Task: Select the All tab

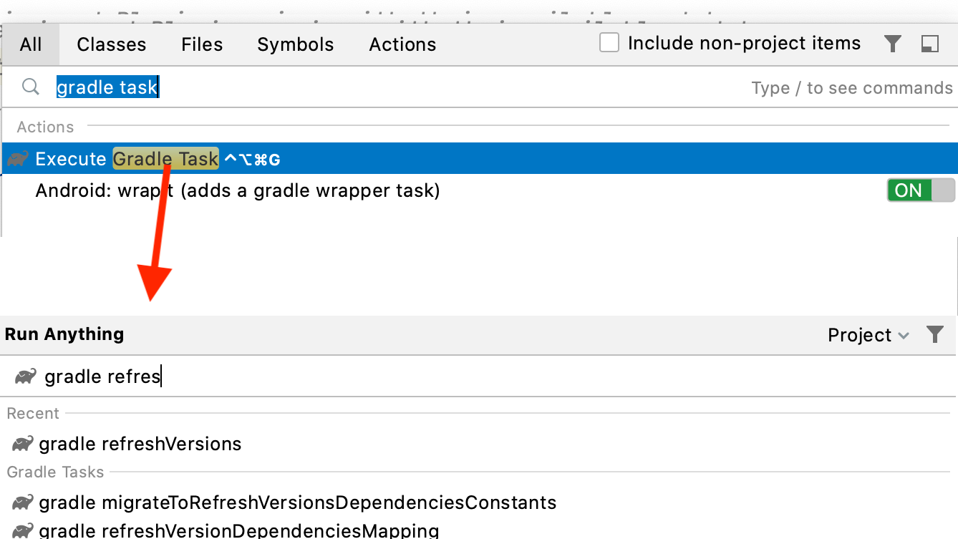Action: click(x=31, y=44)
